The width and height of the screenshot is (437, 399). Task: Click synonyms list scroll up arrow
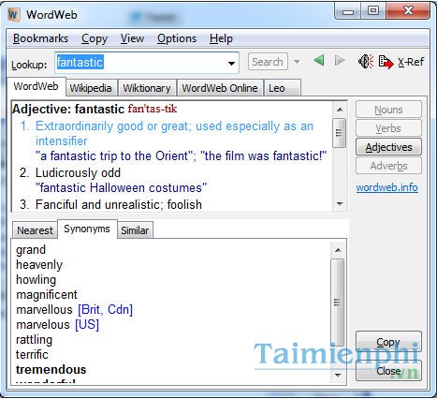[338, 250]
